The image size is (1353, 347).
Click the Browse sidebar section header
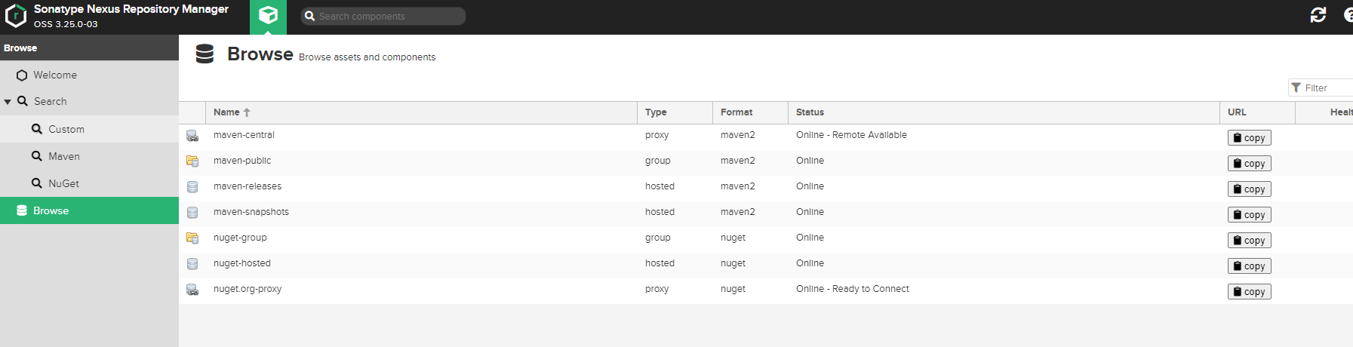click(89, 48)
